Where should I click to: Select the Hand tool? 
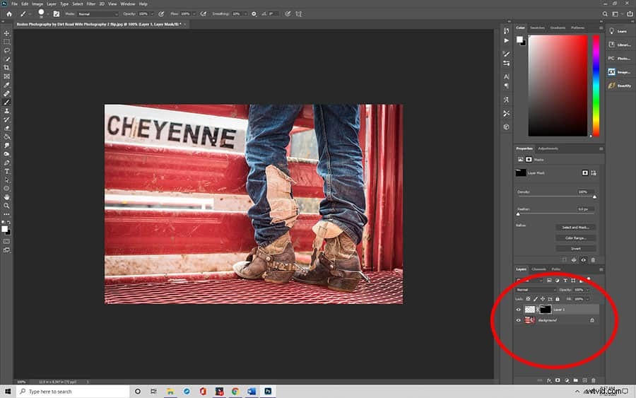click(x=6, y=197)
